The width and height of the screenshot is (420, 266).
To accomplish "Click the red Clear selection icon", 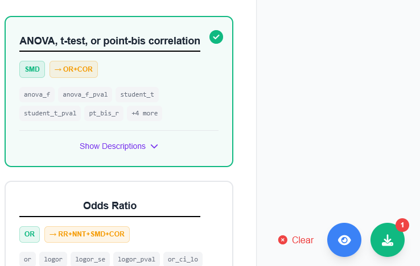I will (x=283, y=240).
